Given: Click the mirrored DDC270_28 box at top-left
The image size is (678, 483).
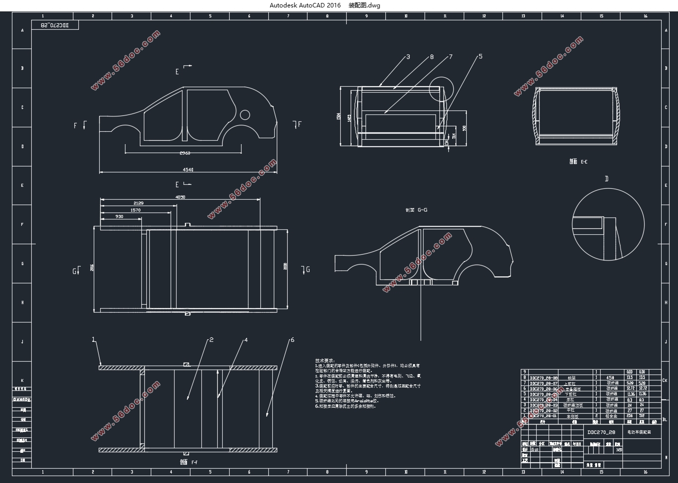Looking at the screenshot, I should [x=55, y=25].
